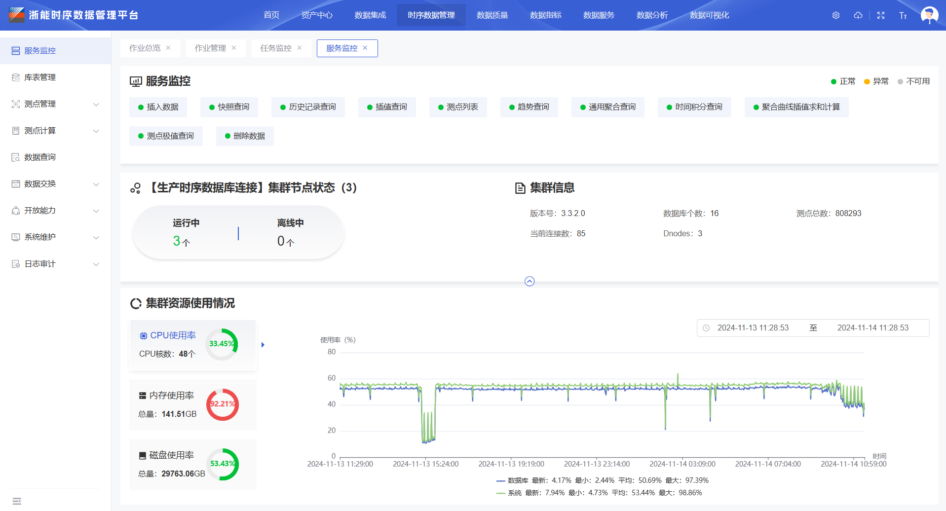Click the 快照查询 service button
The height and width of the screenshot is (511, 946).
coord(229,107)
